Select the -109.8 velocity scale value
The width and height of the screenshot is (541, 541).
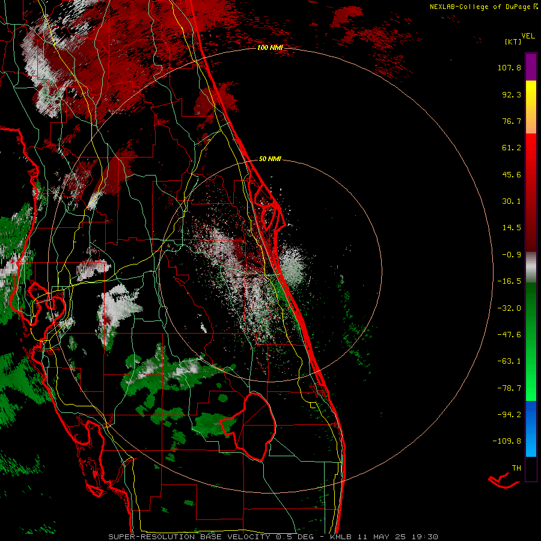coord(507,441)
